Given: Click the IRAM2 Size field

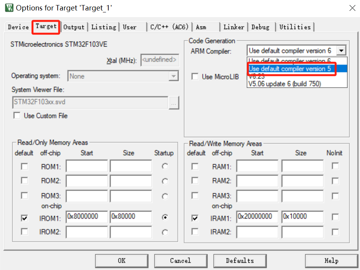Looking at the screenshot, I should (303, 232).
